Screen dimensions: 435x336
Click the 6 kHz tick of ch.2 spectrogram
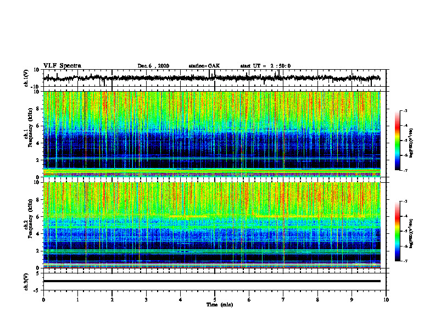(x=38, y=217)
